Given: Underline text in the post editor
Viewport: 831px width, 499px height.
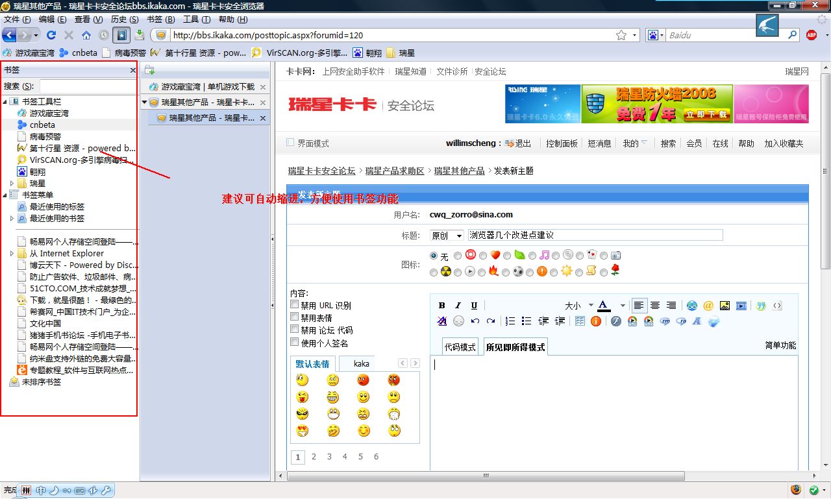Looking at the screenshot, I should click(x=474, y=306).
